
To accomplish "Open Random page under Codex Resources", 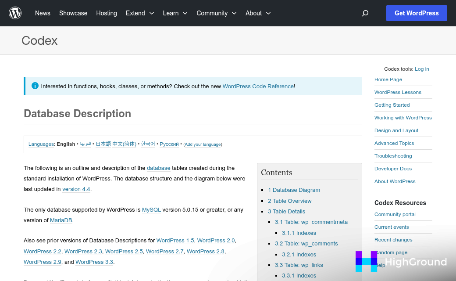I will 390,252.
